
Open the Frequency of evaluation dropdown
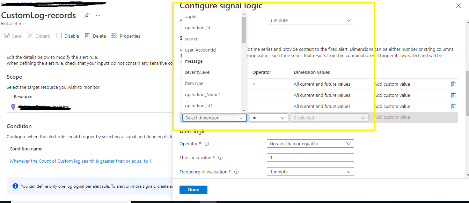pos(310,171)
